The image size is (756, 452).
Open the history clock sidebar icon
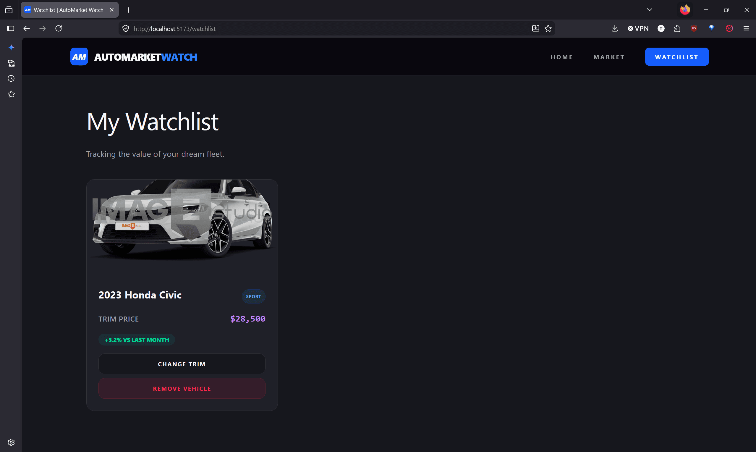(x=11, y=79)
